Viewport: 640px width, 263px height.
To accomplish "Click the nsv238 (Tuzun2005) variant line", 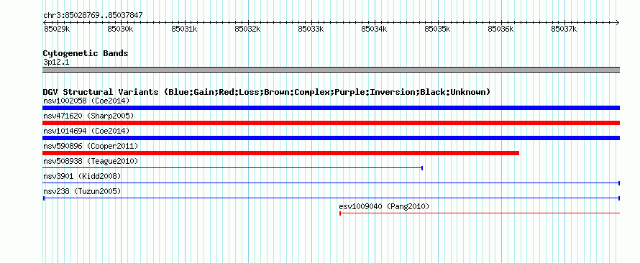I will click(331, 198).
